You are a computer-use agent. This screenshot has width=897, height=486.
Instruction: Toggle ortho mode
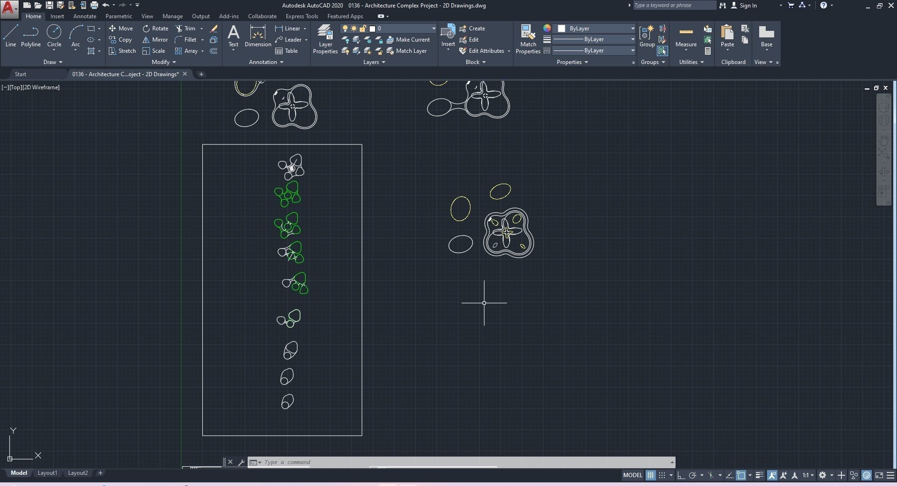coord(681,475)
